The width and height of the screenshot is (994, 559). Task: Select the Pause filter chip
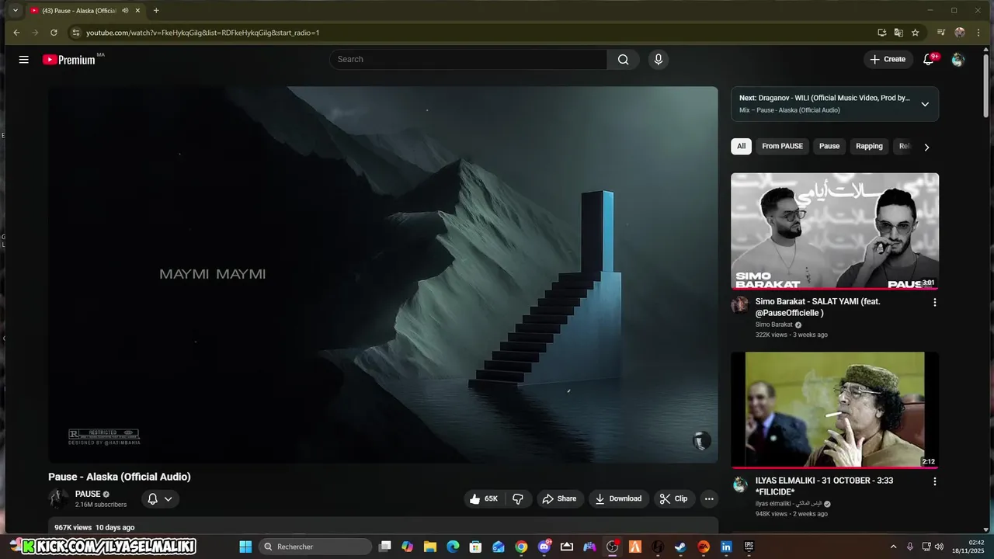(829, 146)
